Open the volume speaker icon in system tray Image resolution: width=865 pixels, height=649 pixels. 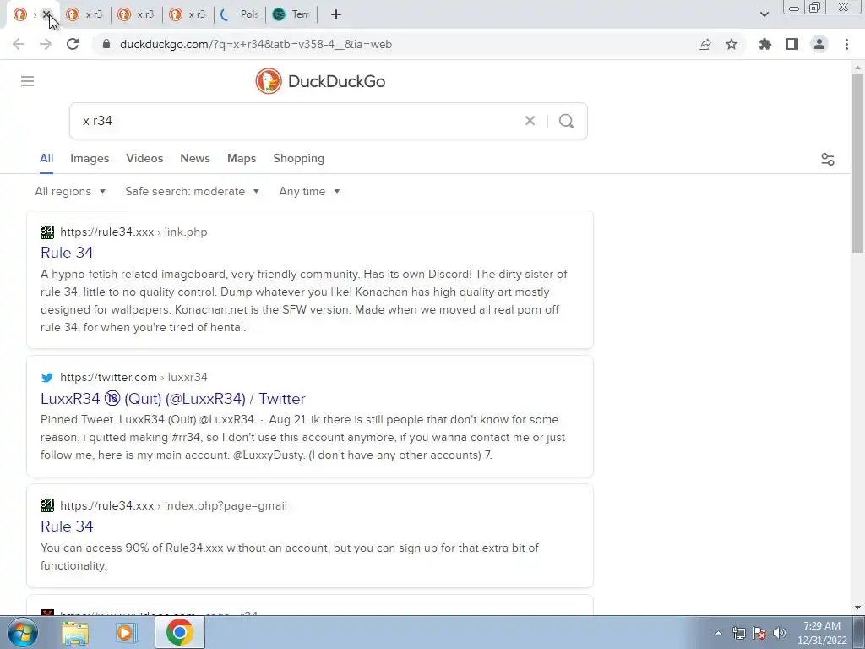780,633
